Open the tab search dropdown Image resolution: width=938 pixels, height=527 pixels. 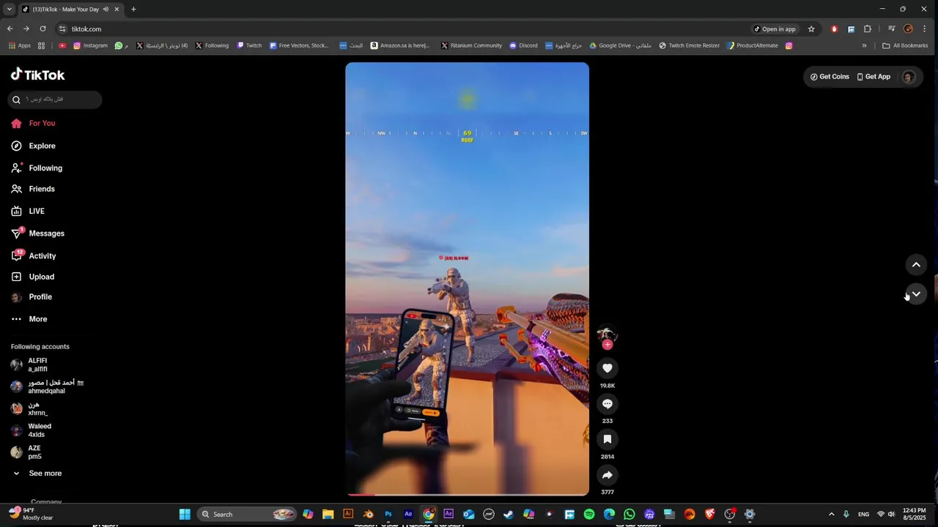coord(10,10)
